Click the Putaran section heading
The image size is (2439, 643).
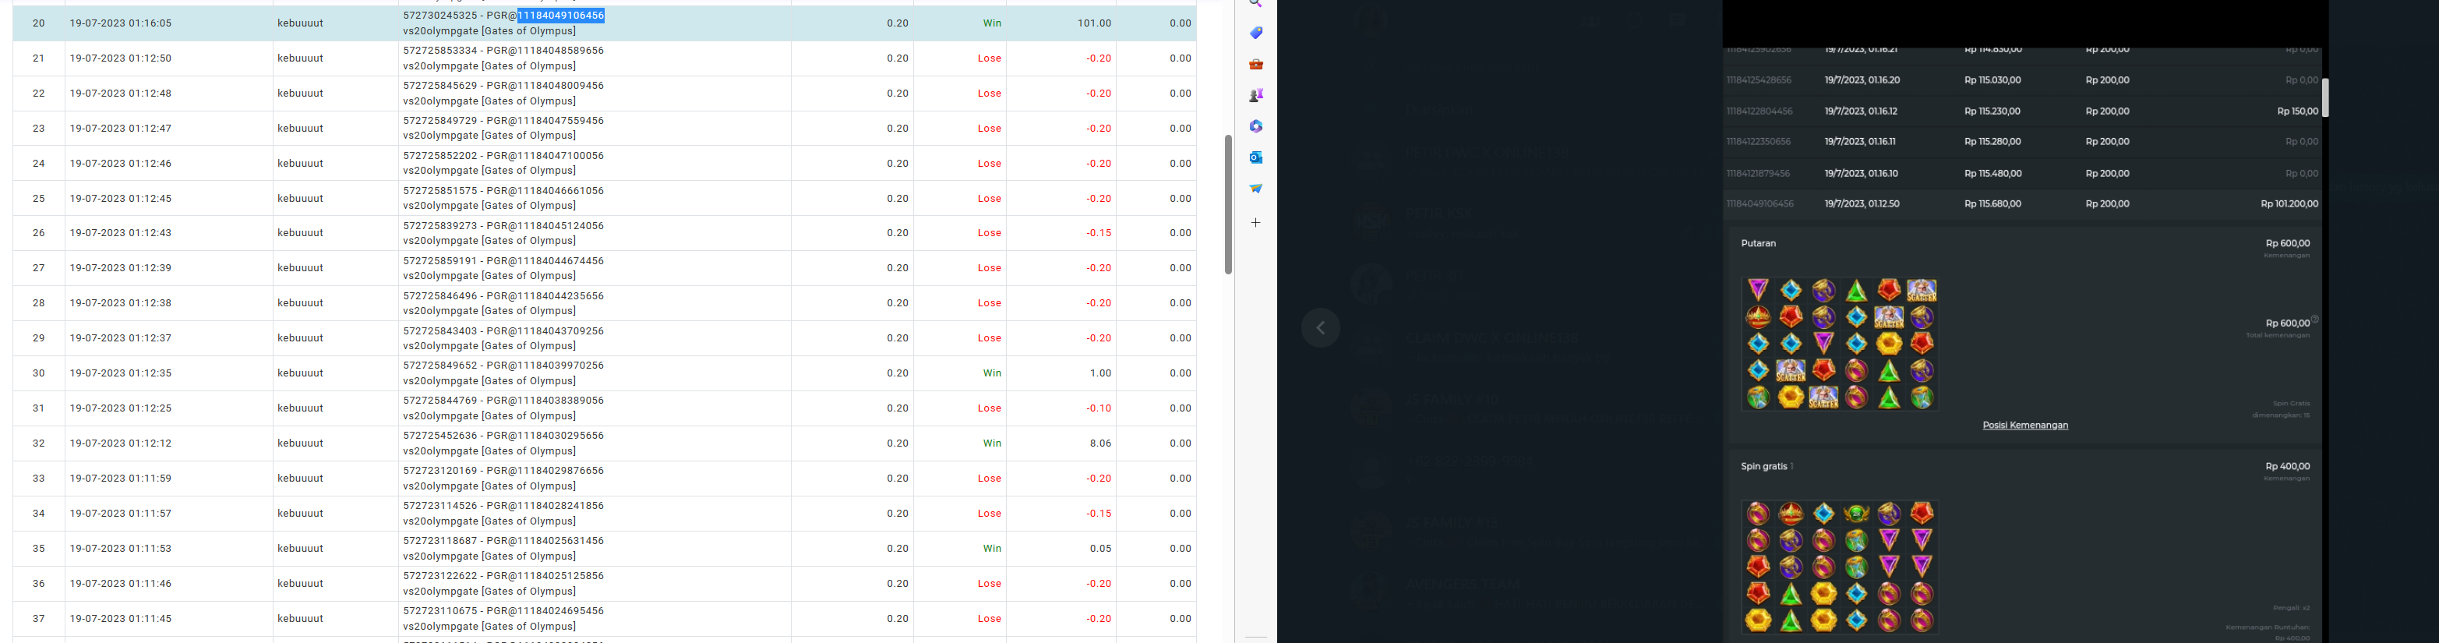tap(1758, 243)
